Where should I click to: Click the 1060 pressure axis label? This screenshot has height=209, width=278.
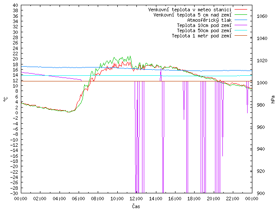tap(262, 16)
